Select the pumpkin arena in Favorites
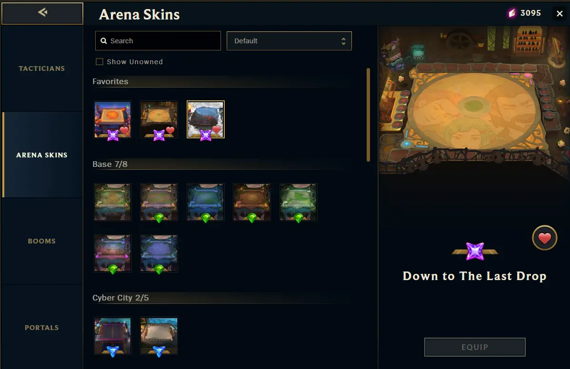The height and width of the screenshot is (369, 570). click(x=113, y=119)
